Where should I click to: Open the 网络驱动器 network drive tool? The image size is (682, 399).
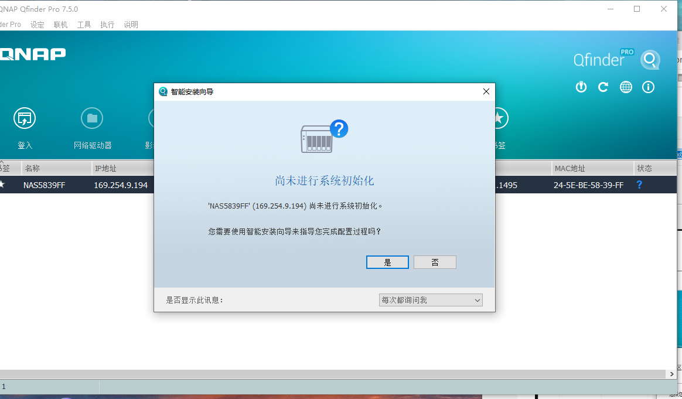pos(92,118)
